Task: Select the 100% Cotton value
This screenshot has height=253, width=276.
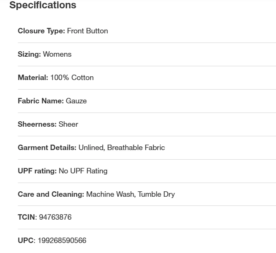Action: coord(72,78)
